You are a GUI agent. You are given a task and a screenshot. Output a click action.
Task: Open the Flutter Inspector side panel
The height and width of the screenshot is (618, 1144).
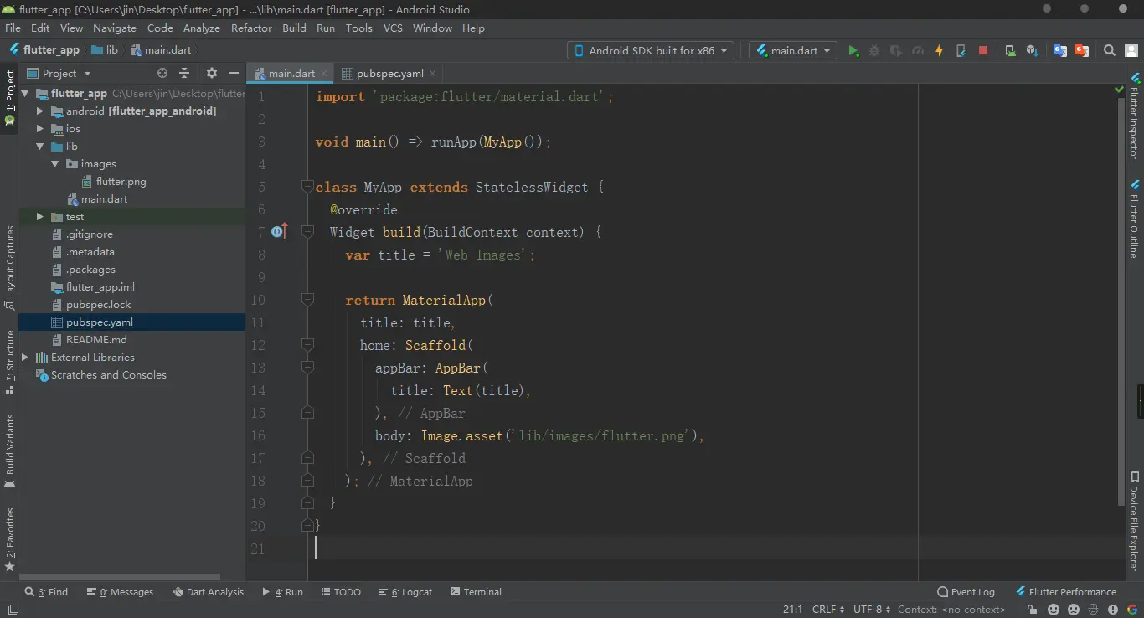tap(1135, 116)
